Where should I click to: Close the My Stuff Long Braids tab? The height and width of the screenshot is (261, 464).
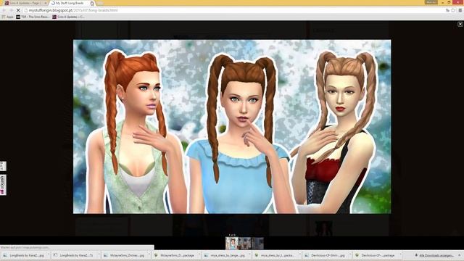click(92, 3)
